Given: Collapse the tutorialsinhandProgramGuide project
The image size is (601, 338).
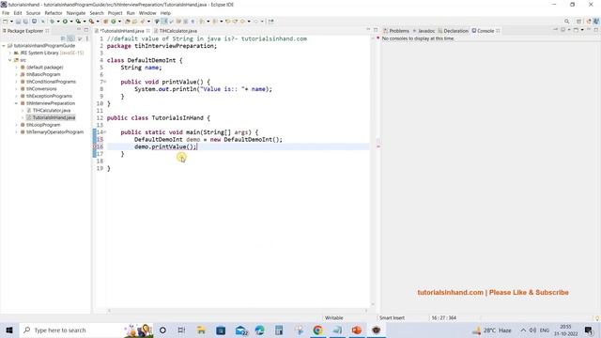Looking at the screenshot, I should 4,46.
